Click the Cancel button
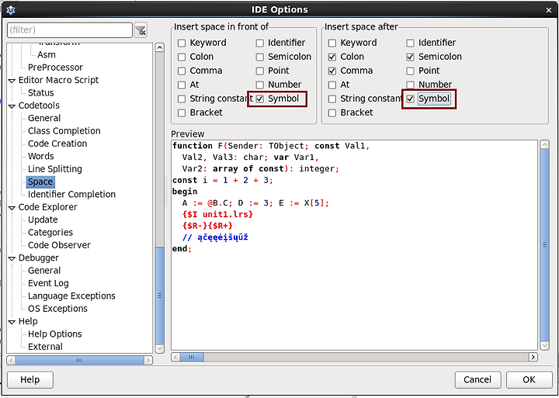The width and height of the screenshot is (559, 398). point(477,380)
